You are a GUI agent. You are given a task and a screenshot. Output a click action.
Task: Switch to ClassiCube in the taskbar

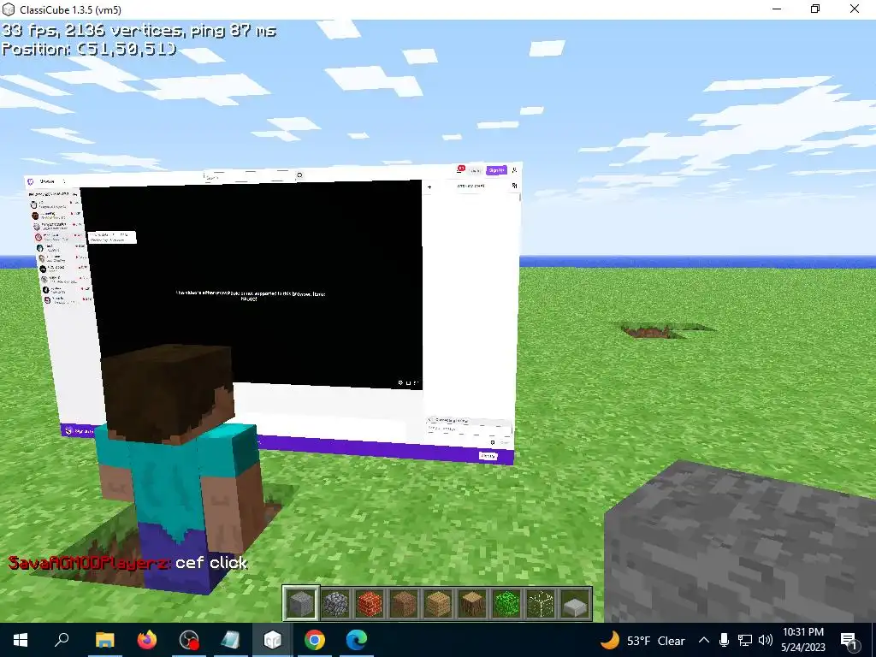273,640
